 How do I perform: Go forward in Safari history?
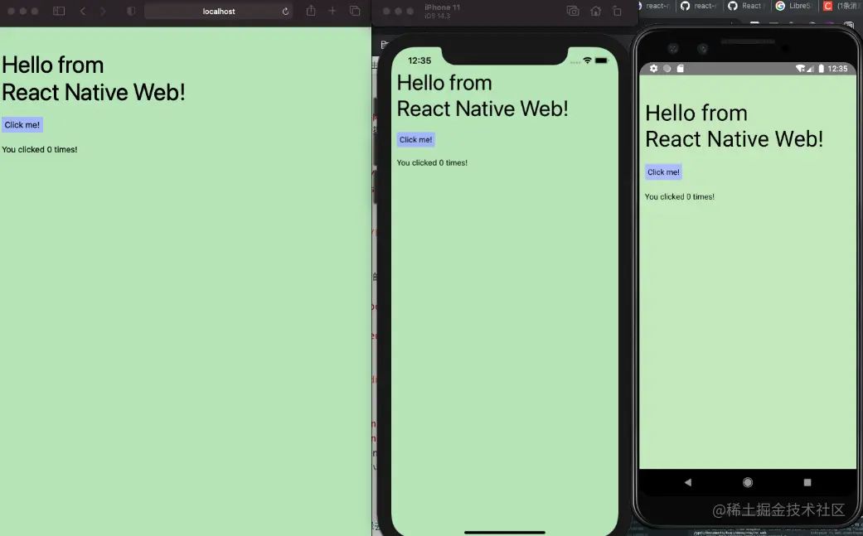coord(102,11)
